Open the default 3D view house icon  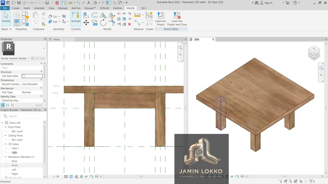(x=95, y=3)
